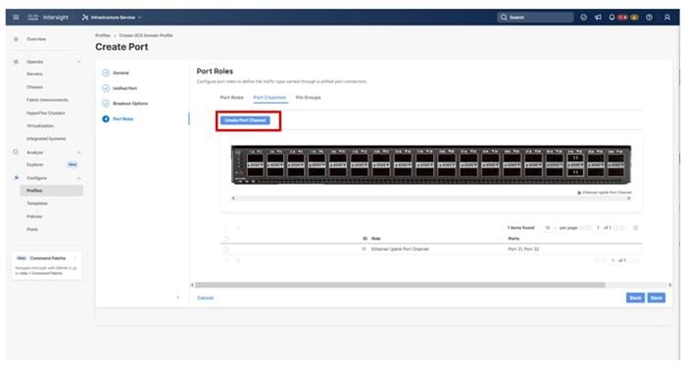Open the megaphone announcements icon
This screenshot has height=369, width=685.
click(598, 17)
